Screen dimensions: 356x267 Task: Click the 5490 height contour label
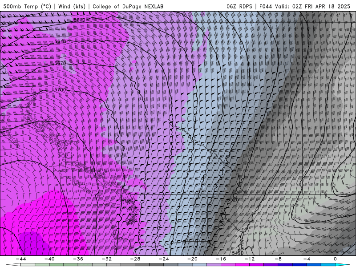point(238,253)
